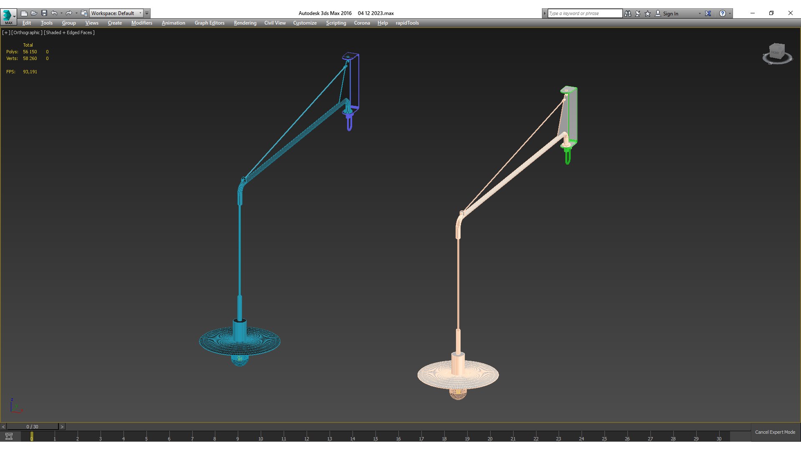This screenshot has width=801, height=450.
Task: Open Autodesk Exchange X icon
Action: coord(708,13)
